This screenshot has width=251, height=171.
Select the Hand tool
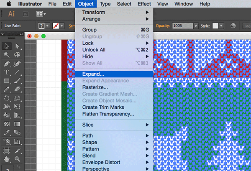(x=7, y=158)
